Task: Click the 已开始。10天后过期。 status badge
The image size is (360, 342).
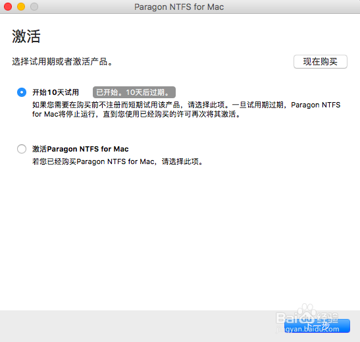Action: tap(134, 92)
